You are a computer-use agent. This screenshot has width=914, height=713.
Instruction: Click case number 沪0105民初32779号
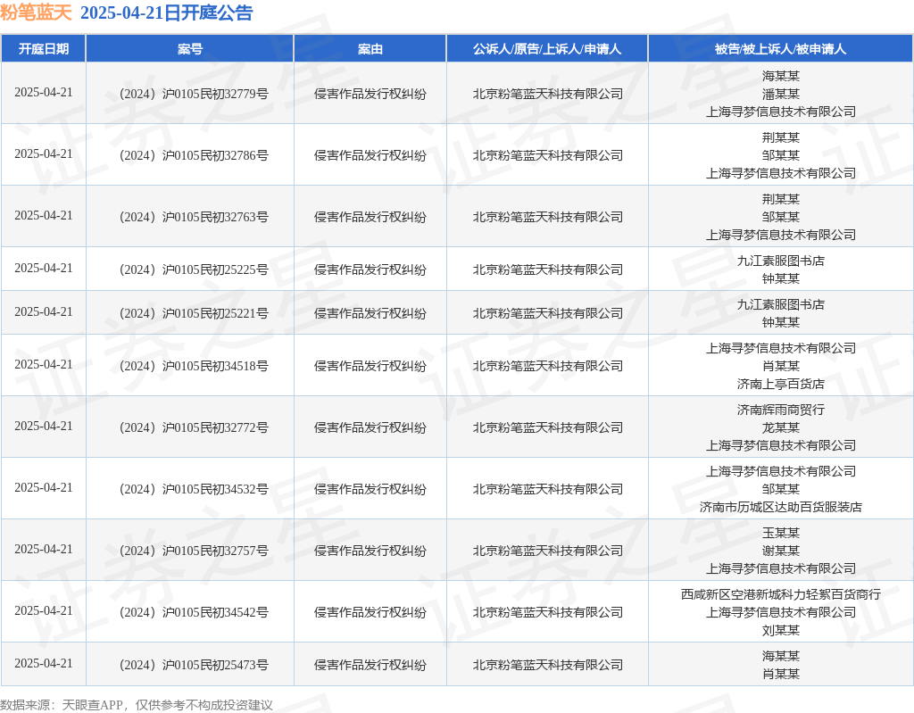tap(194, 94)
